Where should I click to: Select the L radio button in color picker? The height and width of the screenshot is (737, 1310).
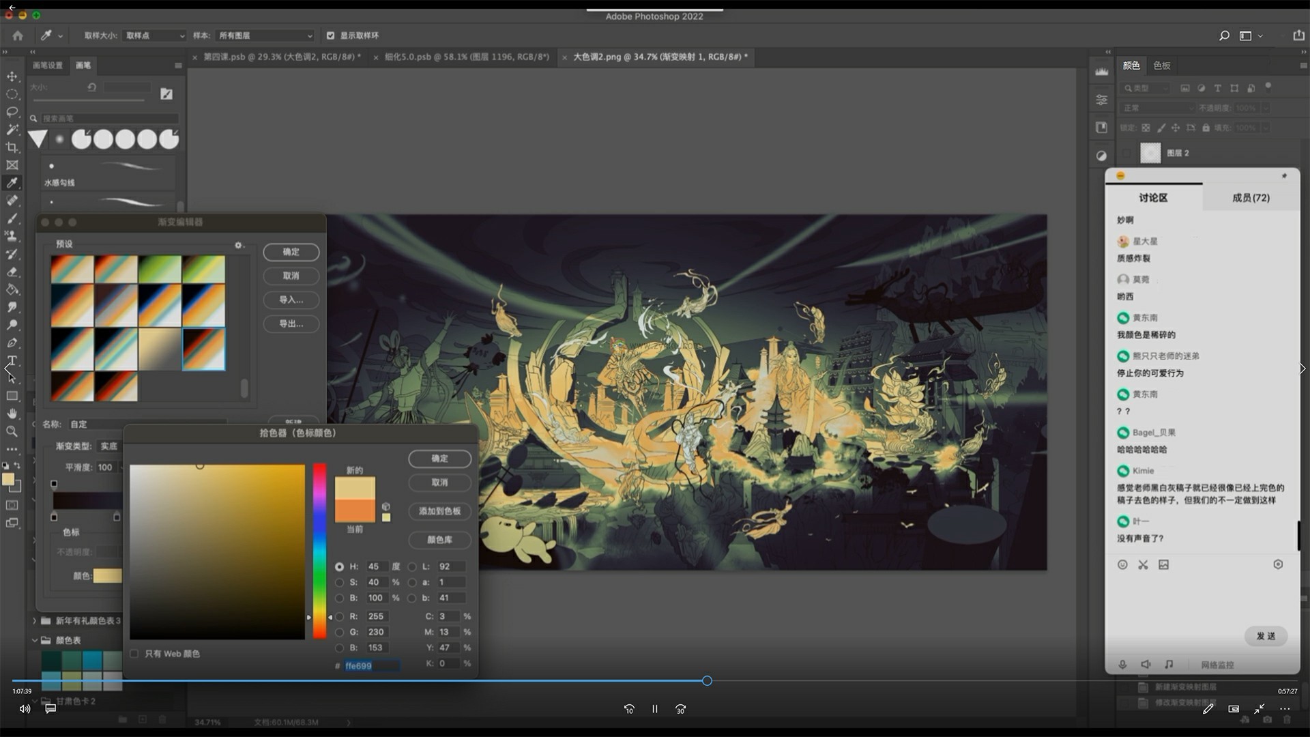pyautogui.click(x=412, y=566)
